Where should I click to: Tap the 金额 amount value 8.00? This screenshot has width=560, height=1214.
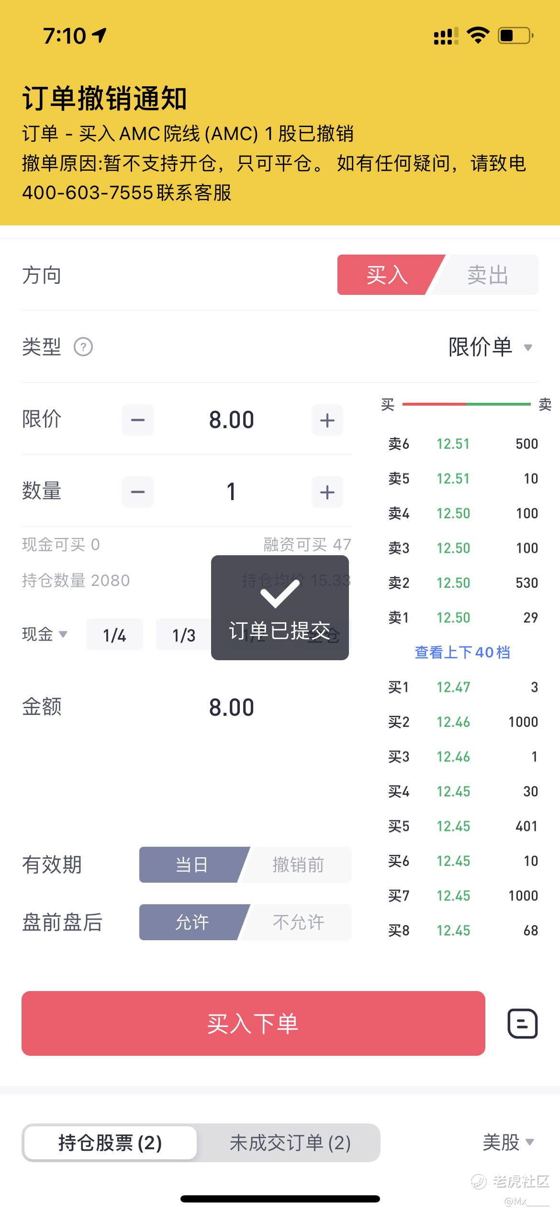[x=232, y=707]
